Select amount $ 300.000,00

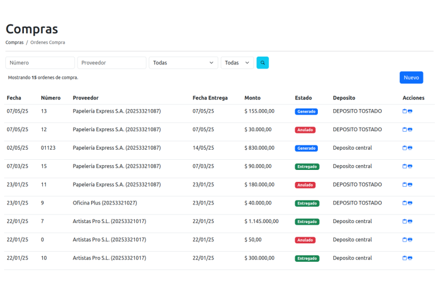click(259, 258)
